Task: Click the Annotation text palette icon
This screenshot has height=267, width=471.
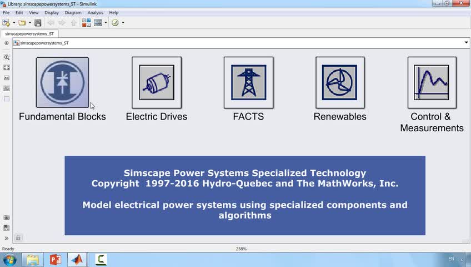Action: pyautogui.click(x=7, y=78)
